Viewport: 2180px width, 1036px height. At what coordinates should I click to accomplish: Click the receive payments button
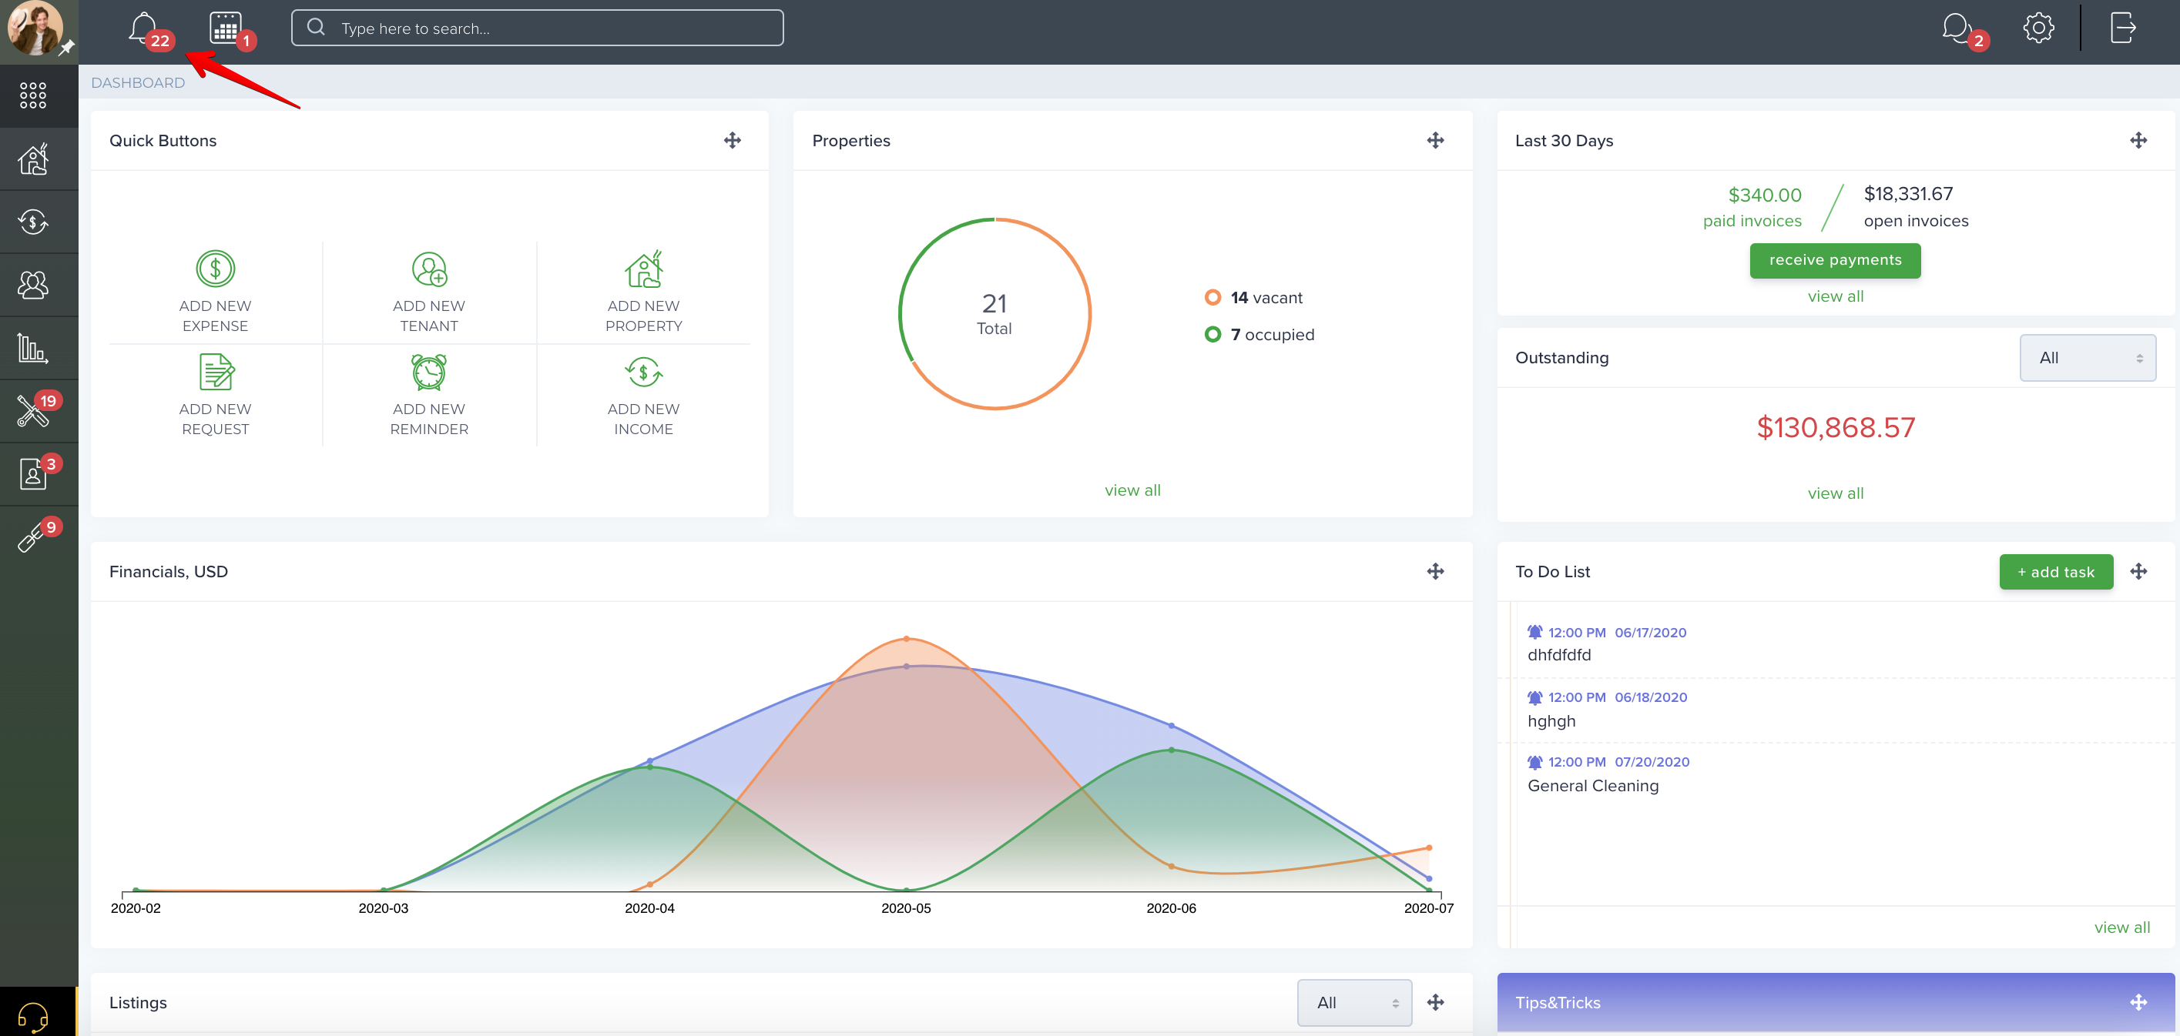pyautogui.click(x=1835, y=260)
